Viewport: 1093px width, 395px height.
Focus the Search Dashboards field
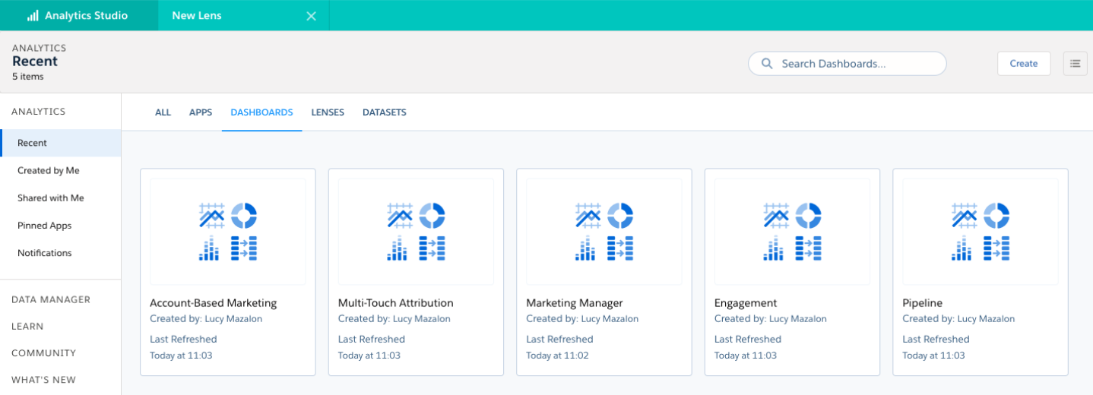(847, 64)
